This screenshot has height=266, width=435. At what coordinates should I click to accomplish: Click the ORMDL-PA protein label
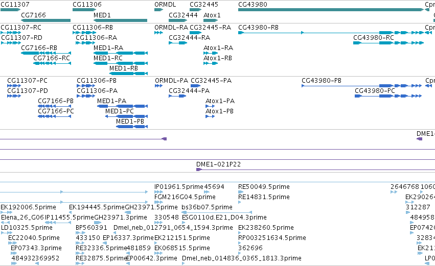pyautogui.click(x=171, y=81)
